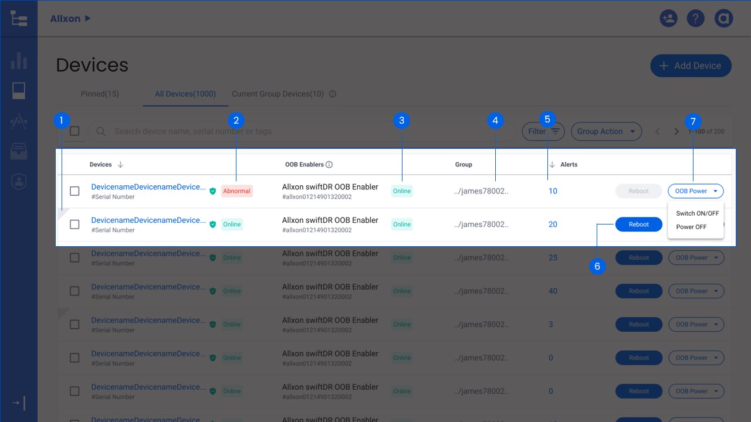Viewport: 751px width, 422px height.
Task: Click the devices sidebar icon
Action: [19, 91]
